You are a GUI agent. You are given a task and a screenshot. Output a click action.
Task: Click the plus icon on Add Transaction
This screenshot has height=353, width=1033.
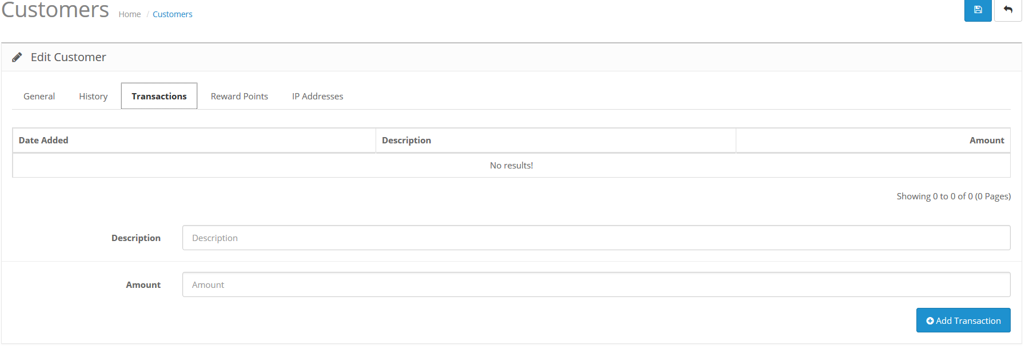click(x=930, y=321)
